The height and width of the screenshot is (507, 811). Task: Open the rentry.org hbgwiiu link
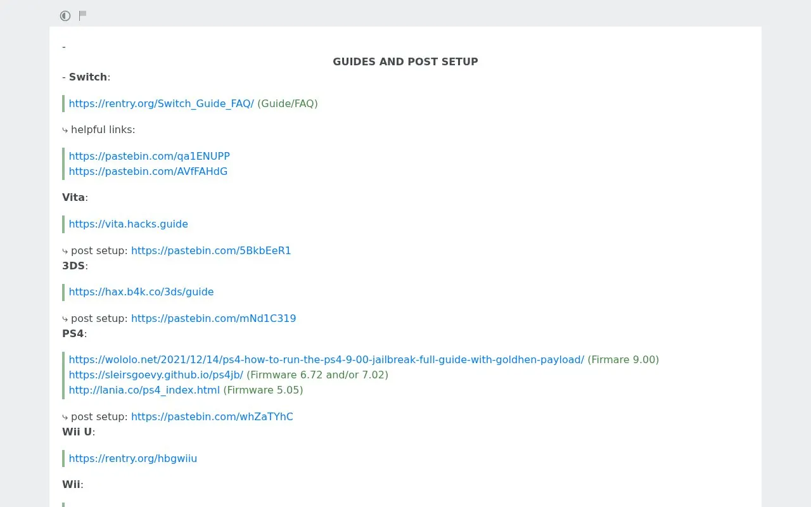132,458
